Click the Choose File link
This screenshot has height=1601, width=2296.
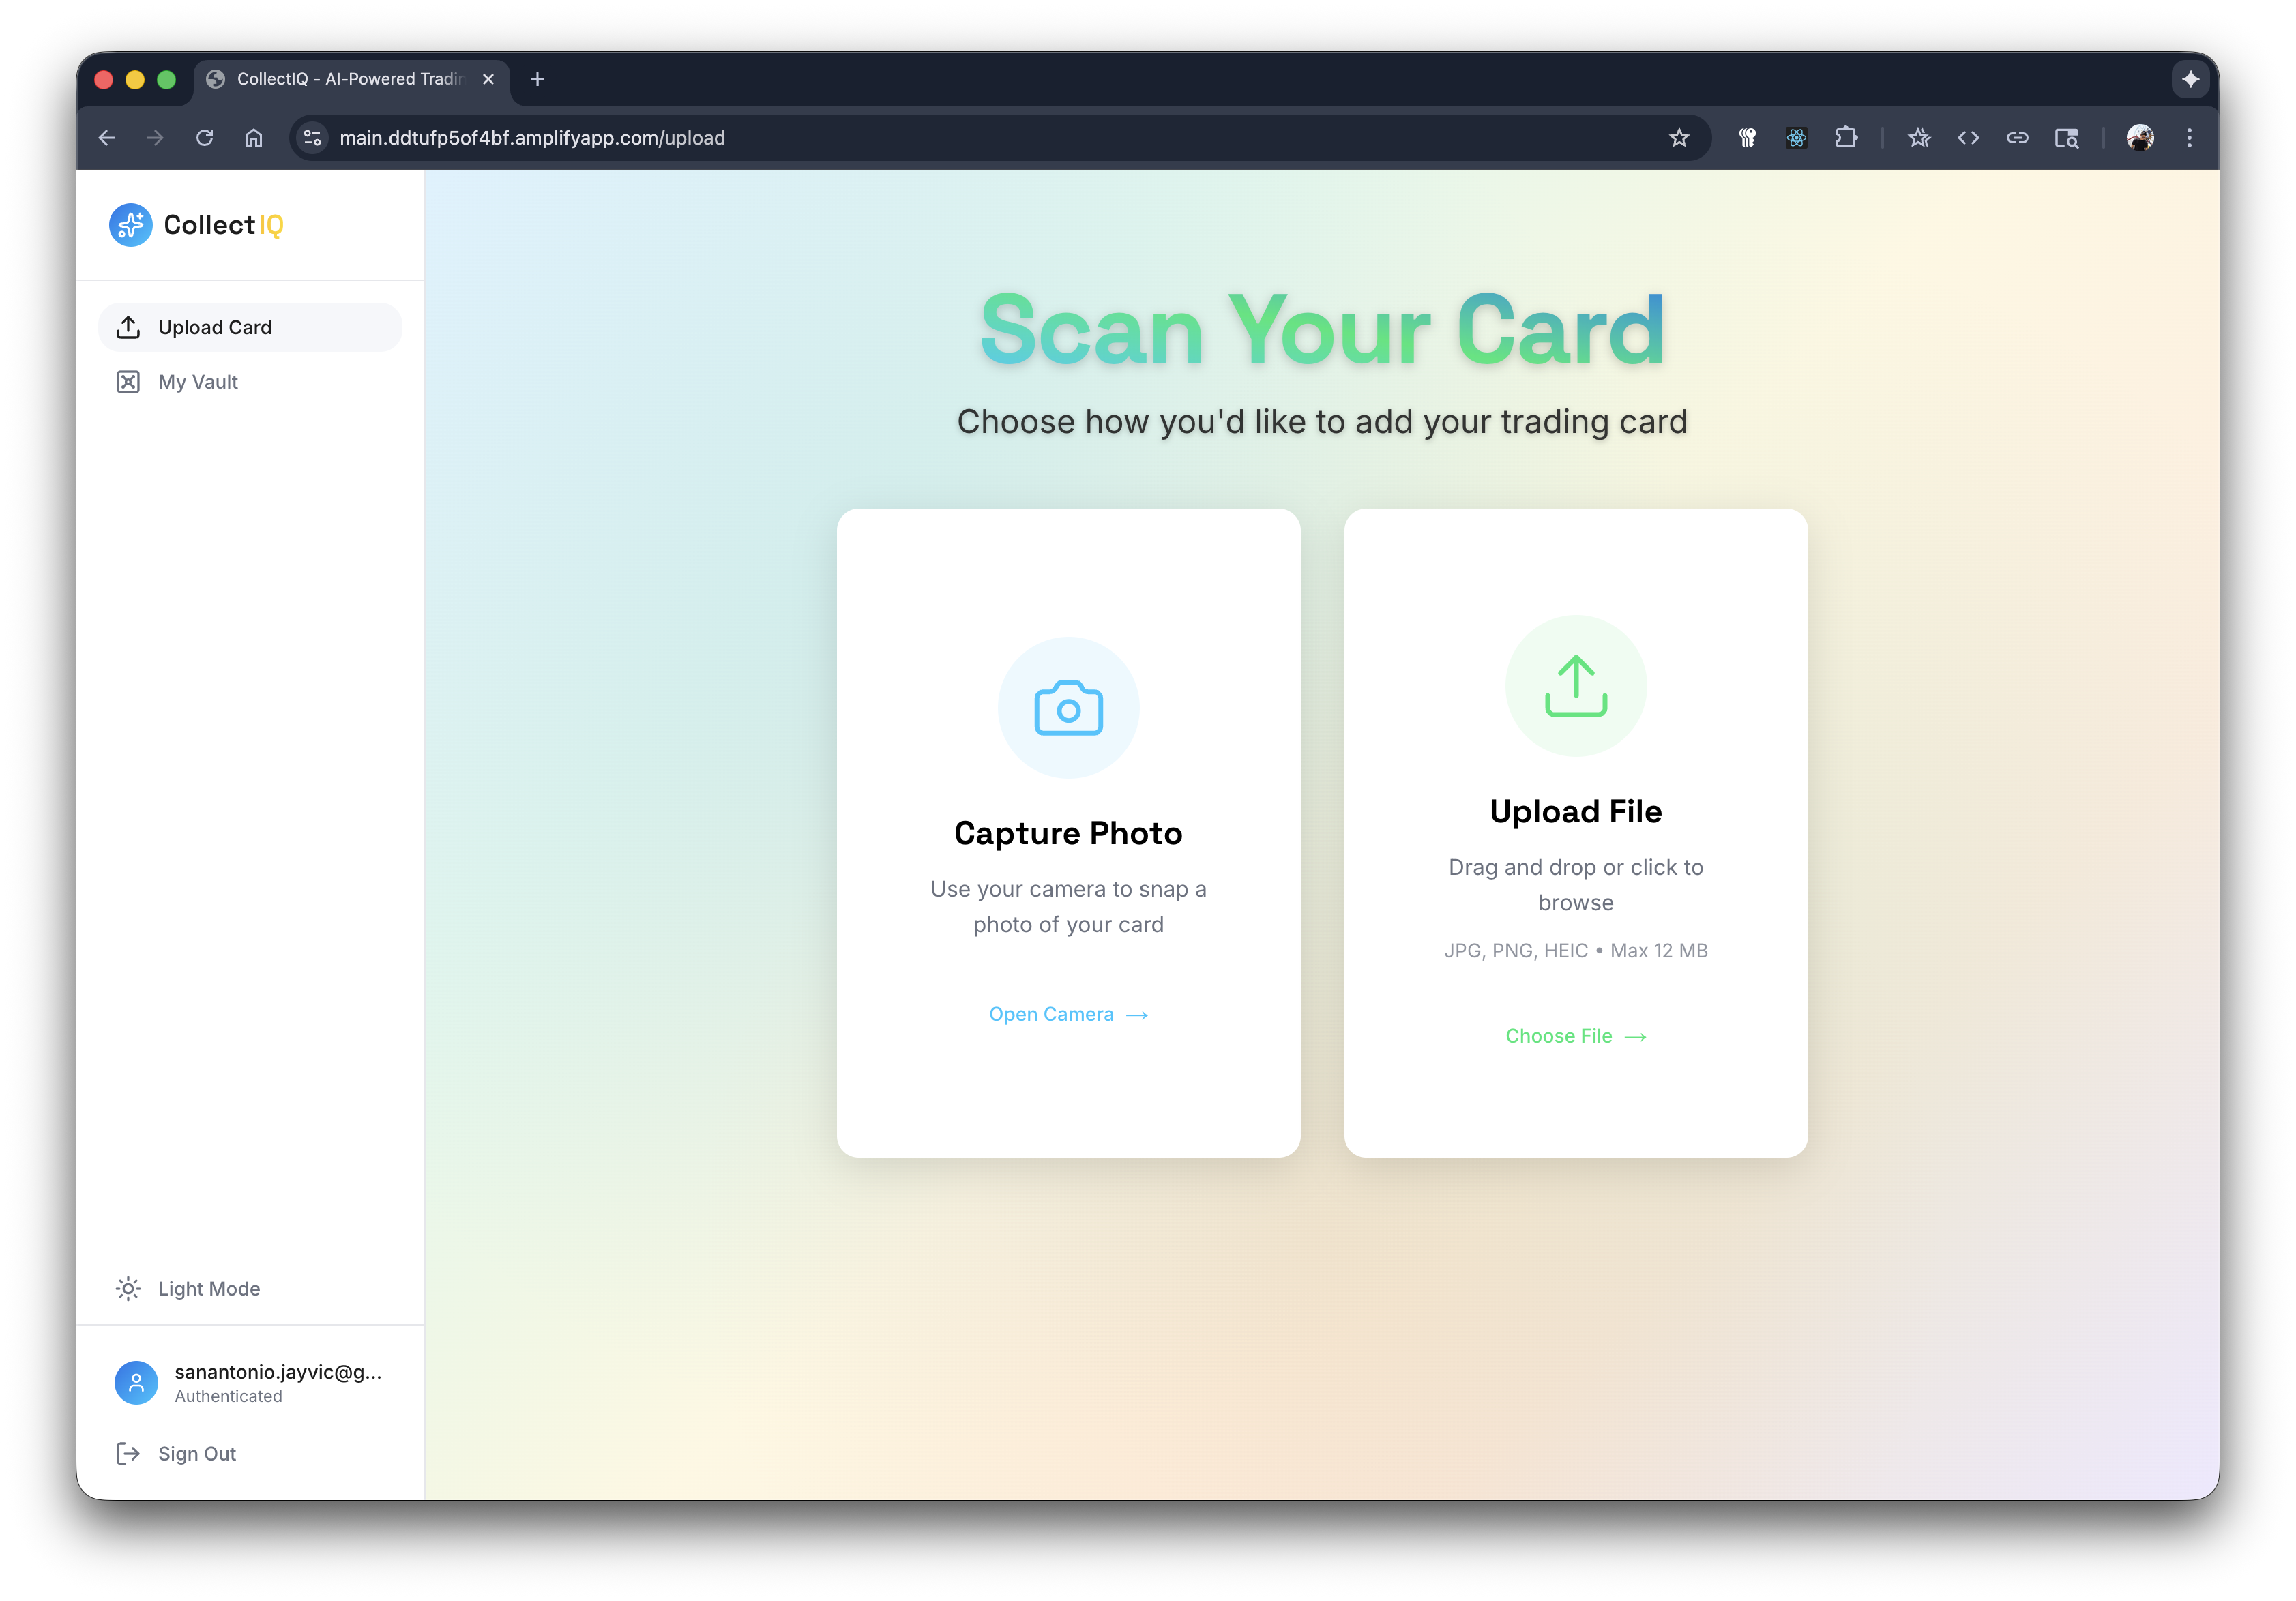(x=1575, y=1036)
